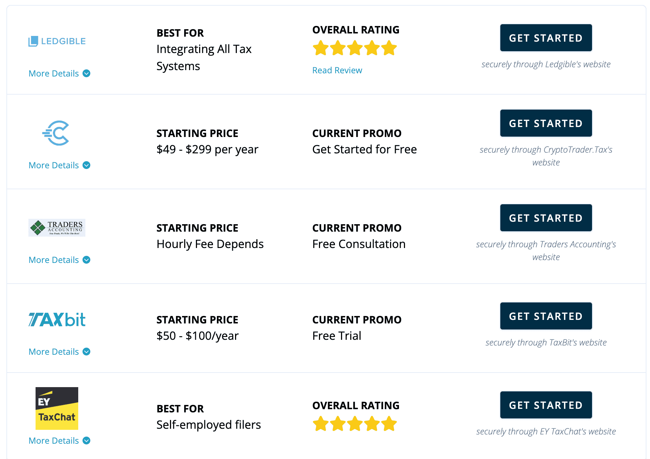The image size is (650, 459).
Task: Click the EY TaxChat logo
Action: point(57,408)
